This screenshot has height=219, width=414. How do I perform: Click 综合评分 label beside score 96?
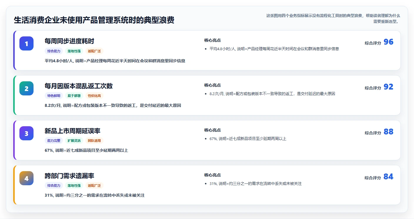point(373,43)
